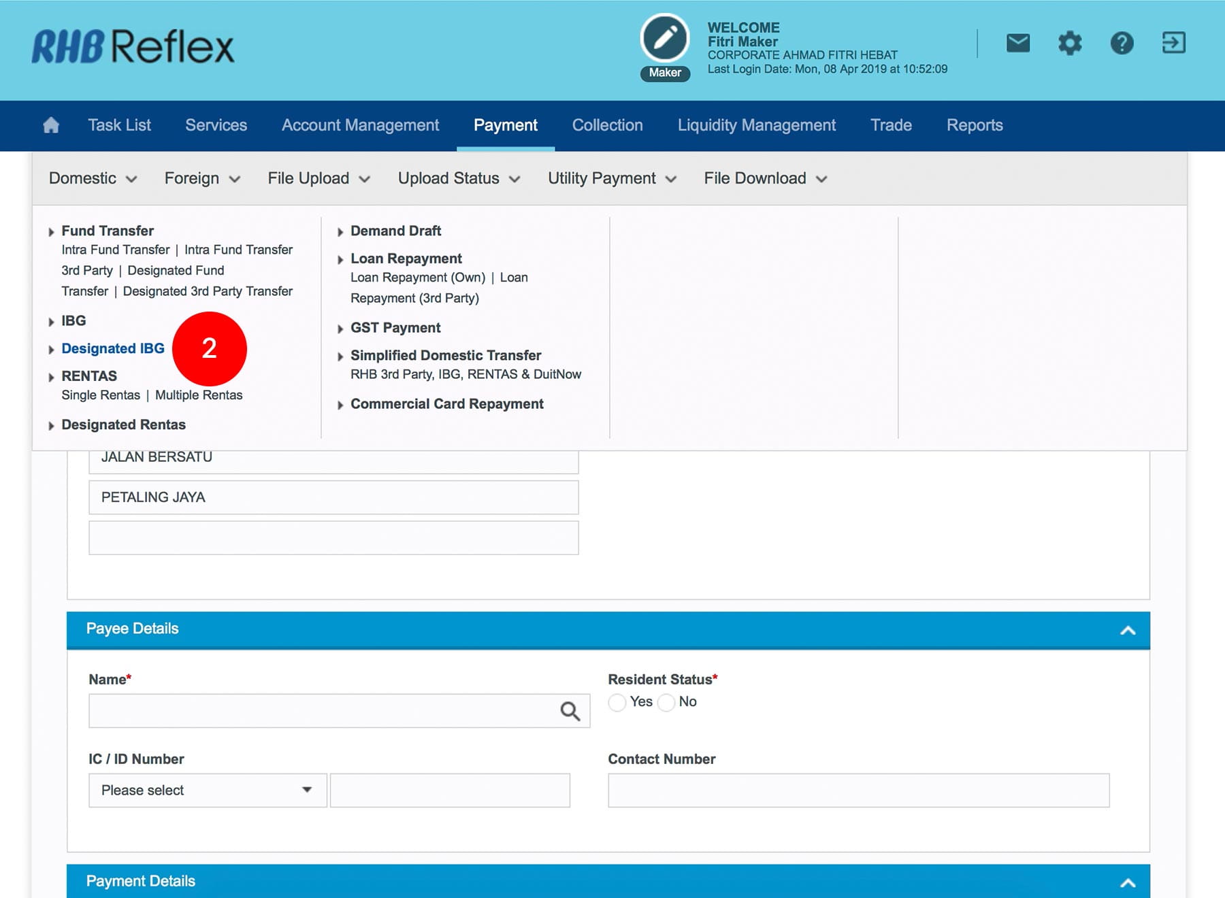Click the home icon in navigation bar
The width and height of the screenshot is (1225, 898).
[51, 125]
